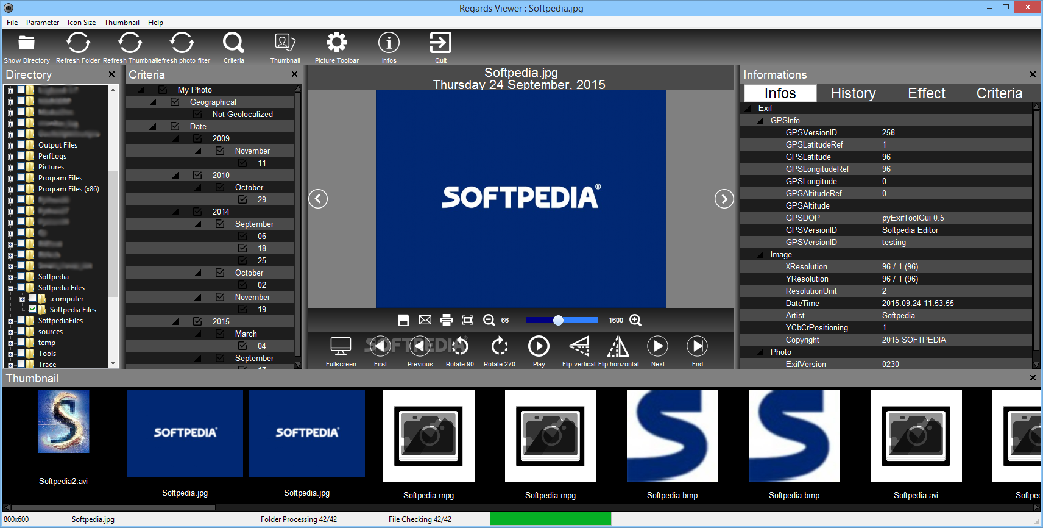Toggle the Thumbnail toolbar icon

pyautogui.click(x=285, y=43)
